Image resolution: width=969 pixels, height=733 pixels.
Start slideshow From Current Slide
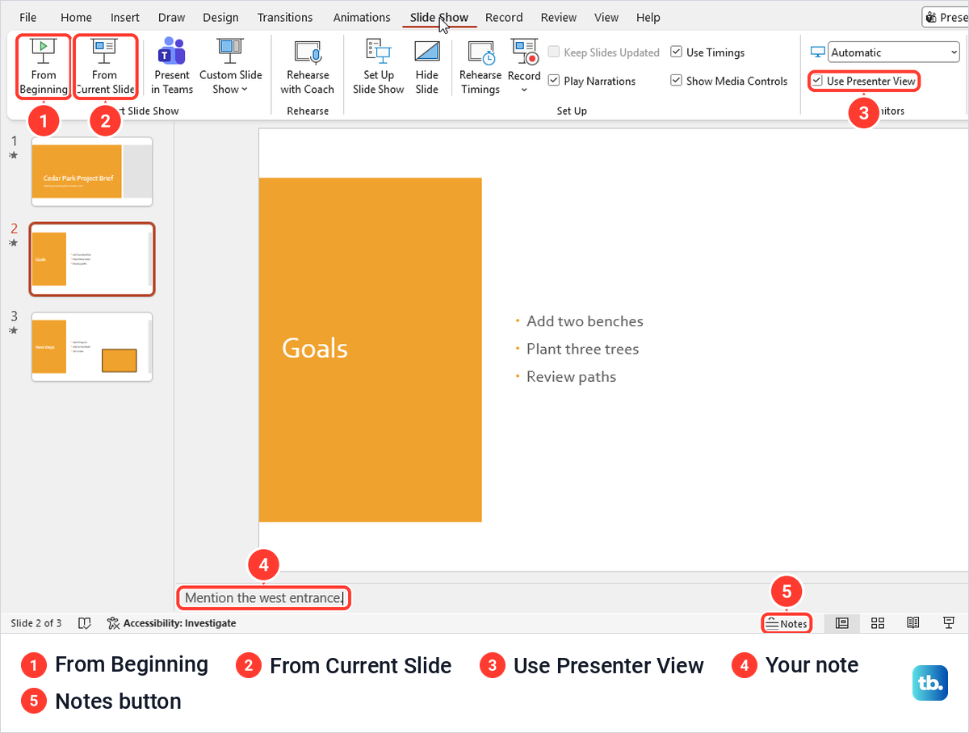point(104,66)
